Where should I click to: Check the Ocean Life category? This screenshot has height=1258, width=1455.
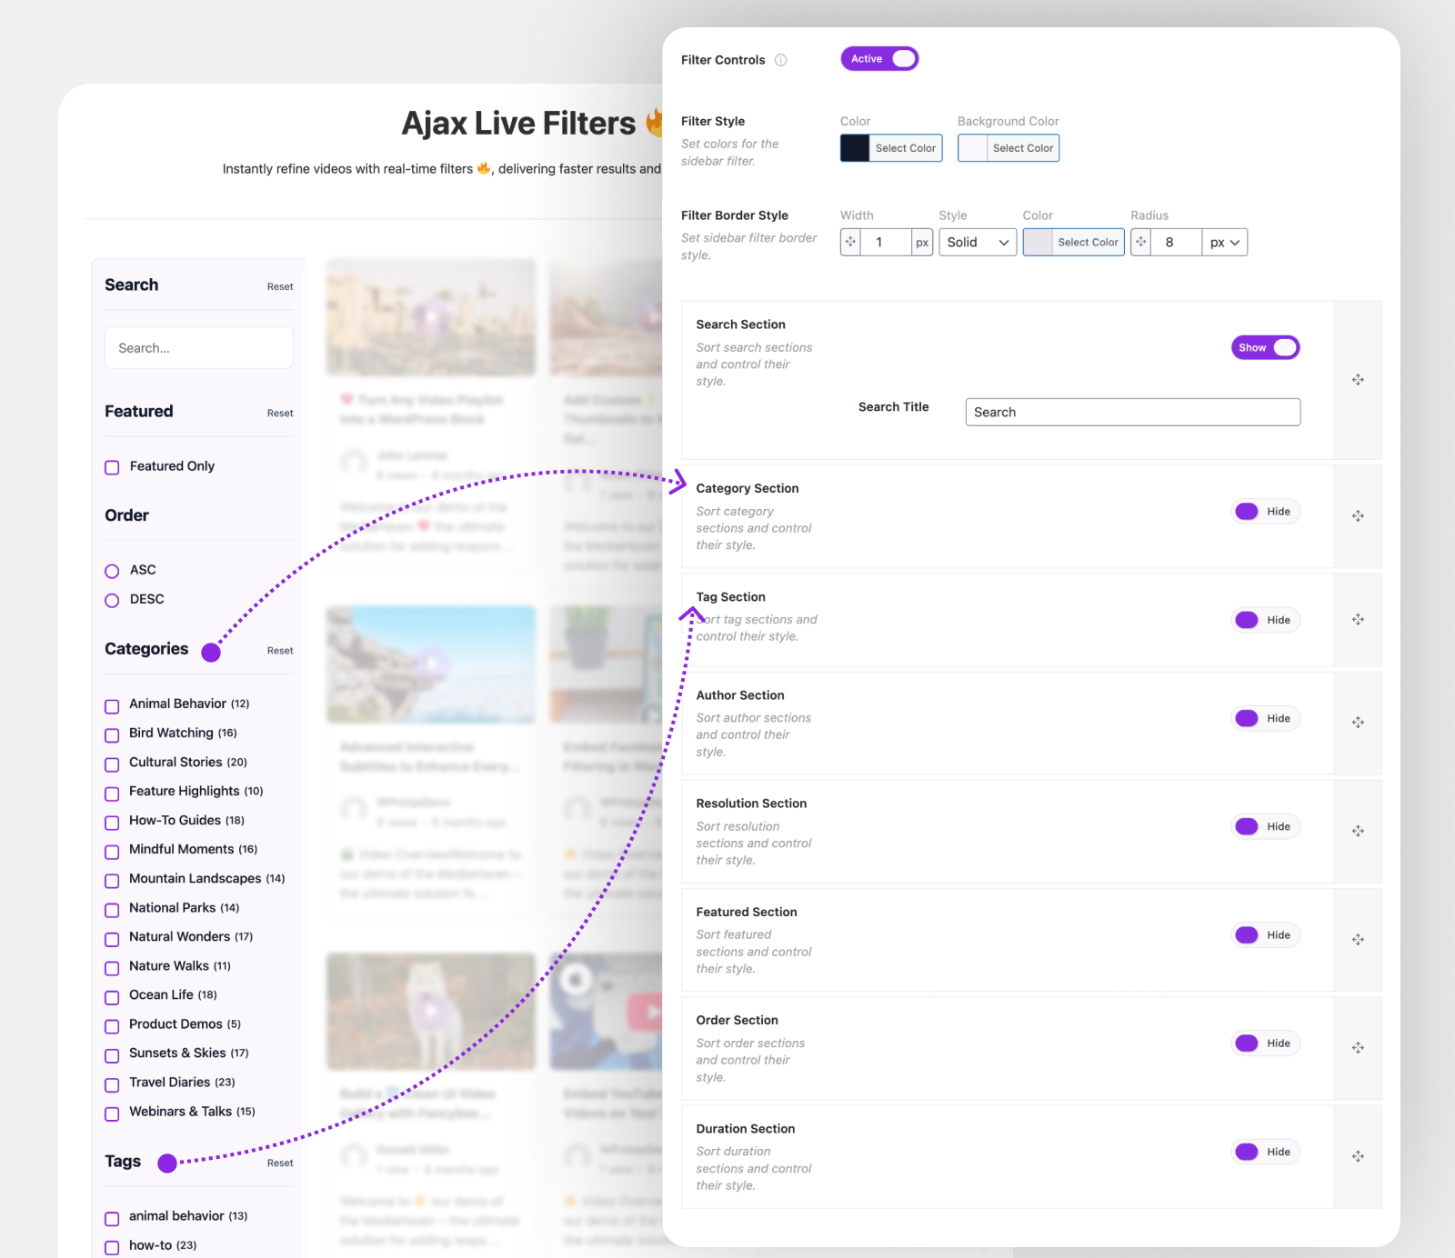click(x=113, y=997)
